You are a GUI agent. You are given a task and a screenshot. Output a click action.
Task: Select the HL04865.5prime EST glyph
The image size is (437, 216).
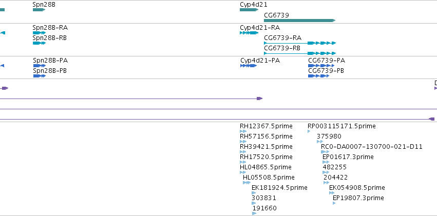click(243, 172)
